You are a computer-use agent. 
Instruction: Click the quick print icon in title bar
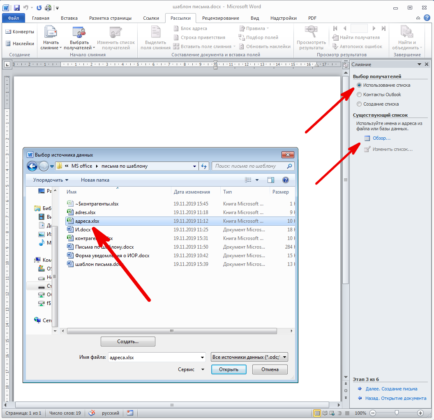pyautogui.click(x=48, y=8)
